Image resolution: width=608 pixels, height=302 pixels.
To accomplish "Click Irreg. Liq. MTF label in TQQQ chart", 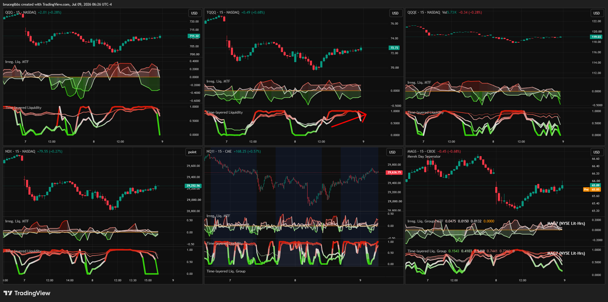I will coord(218,81).
